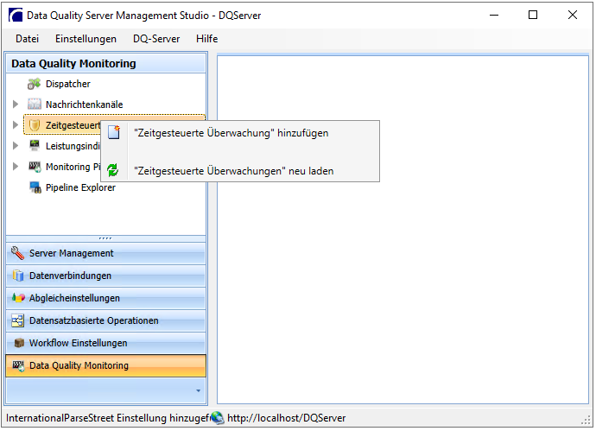This screenshot has height=431, width=596.
Task: Click the new document icon in context menu
Action: click(114, 132)
